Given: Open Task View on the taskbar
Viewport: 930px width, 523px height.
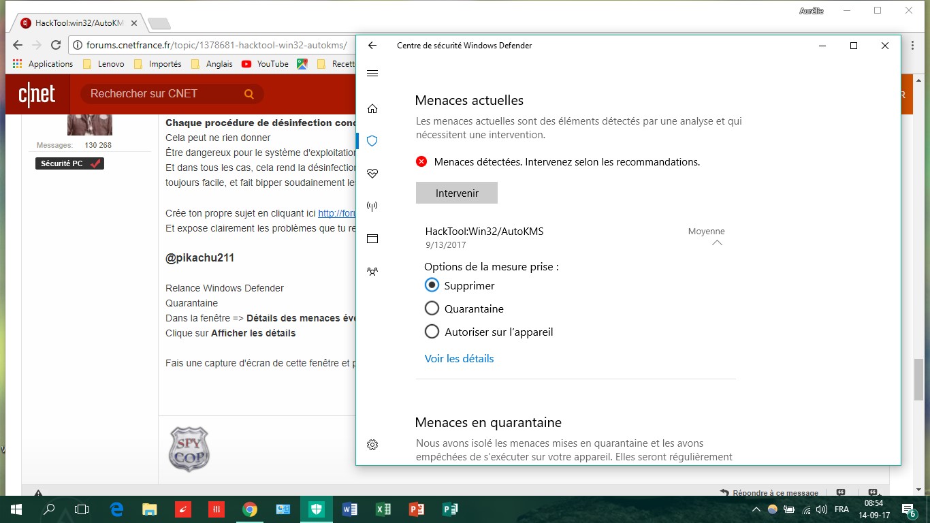Looking at the screenshot, I should 82,509.
